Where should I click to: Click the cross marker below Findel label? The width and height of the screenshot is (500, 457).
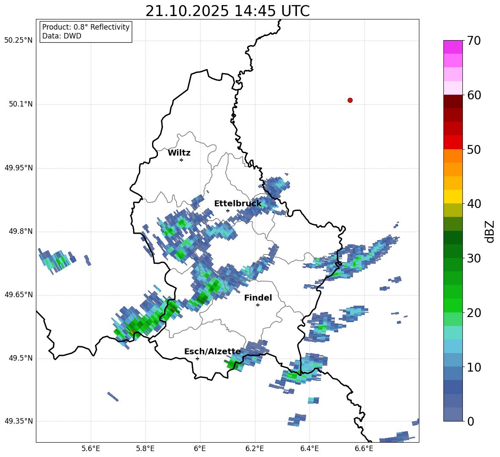click(x=258, y=305)
